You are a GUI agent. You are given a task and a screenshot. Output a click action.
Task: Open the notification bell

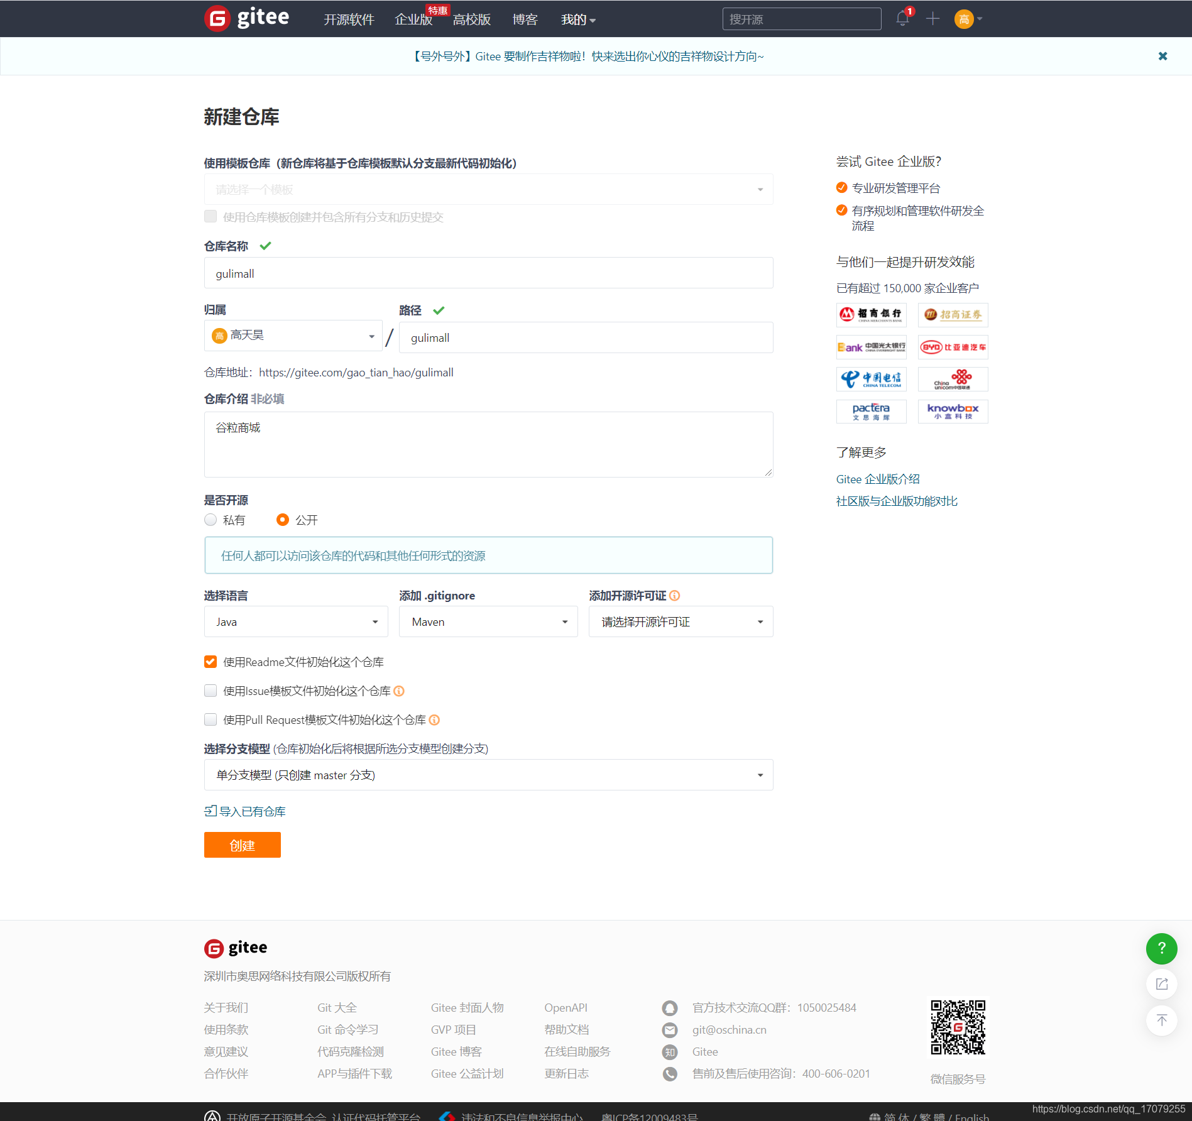pyautogui.click(x=903, y=18)
